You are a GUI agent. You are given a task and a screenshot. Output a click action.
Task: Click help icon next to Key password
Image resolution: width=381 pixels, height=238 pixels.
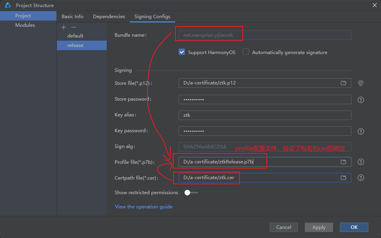(x=360, y=131)
